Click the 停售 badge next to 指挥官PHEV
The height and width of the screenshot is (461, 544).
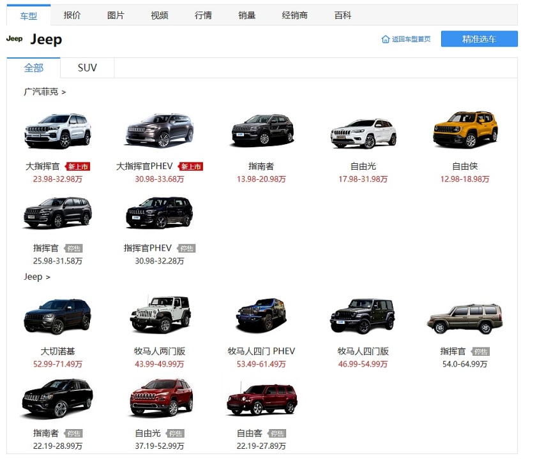[x=186, y=248]
